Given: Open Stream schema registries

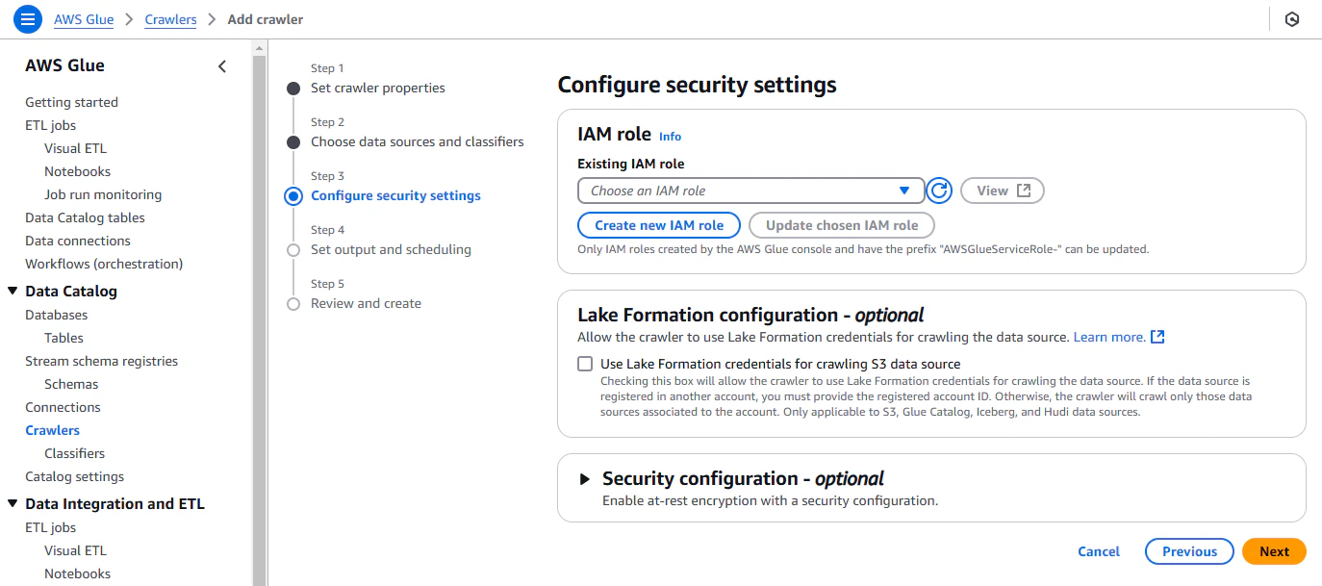Looking at the screenshot, I should (x=101, y=361).
